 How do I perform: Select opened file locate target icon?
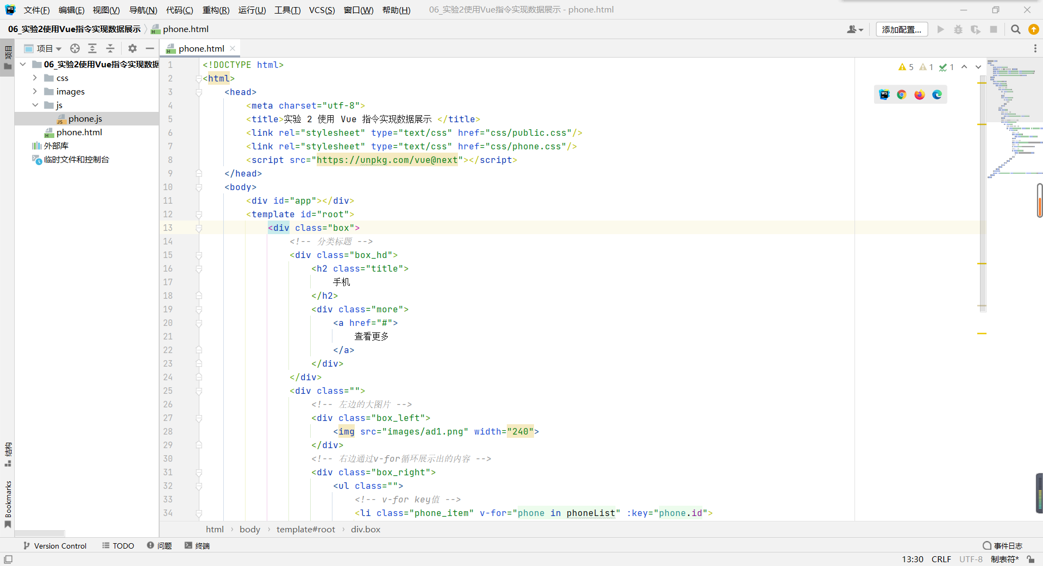click(x=75, y=48)
